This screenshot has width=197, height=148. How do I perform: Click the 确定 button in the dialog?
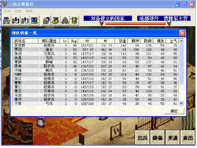[x=174, y=111]
